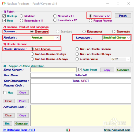Generate a serial key
Screen dimensions: 134x132
tap(123, 70)
